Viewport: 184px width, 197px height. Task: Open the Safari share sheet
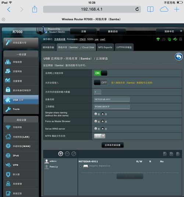35,9
